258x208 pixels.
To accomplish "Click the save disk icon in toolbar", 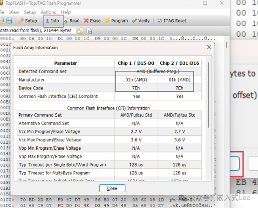I will click(9, 21).
